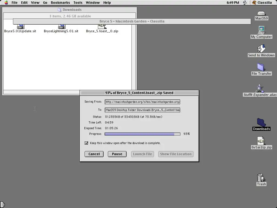Select Bryce_5.toast__0.zip file icon
Screen dimensions: 277x208
102,27
